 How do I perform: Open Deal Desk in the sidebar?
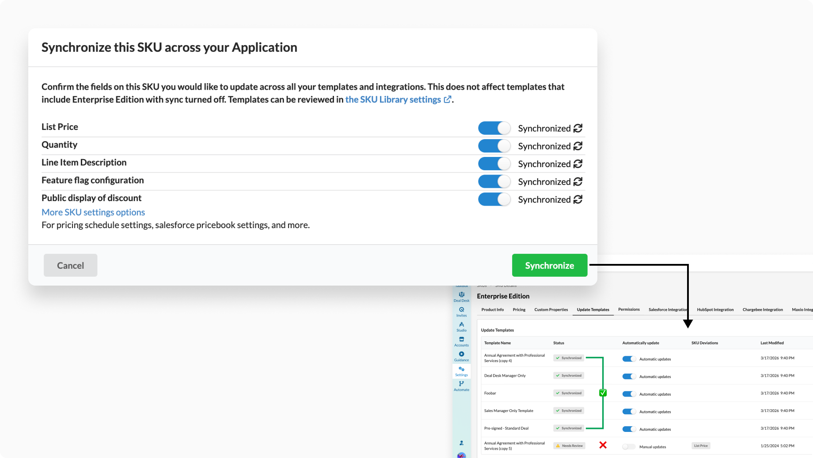461,297
